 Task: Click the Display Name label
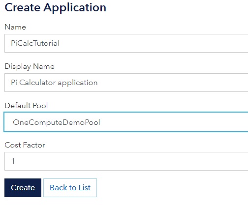tap(30, 66)
